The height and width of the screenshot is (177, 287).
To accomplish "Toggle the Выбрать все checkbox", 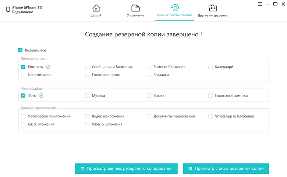I will (21, 50).
